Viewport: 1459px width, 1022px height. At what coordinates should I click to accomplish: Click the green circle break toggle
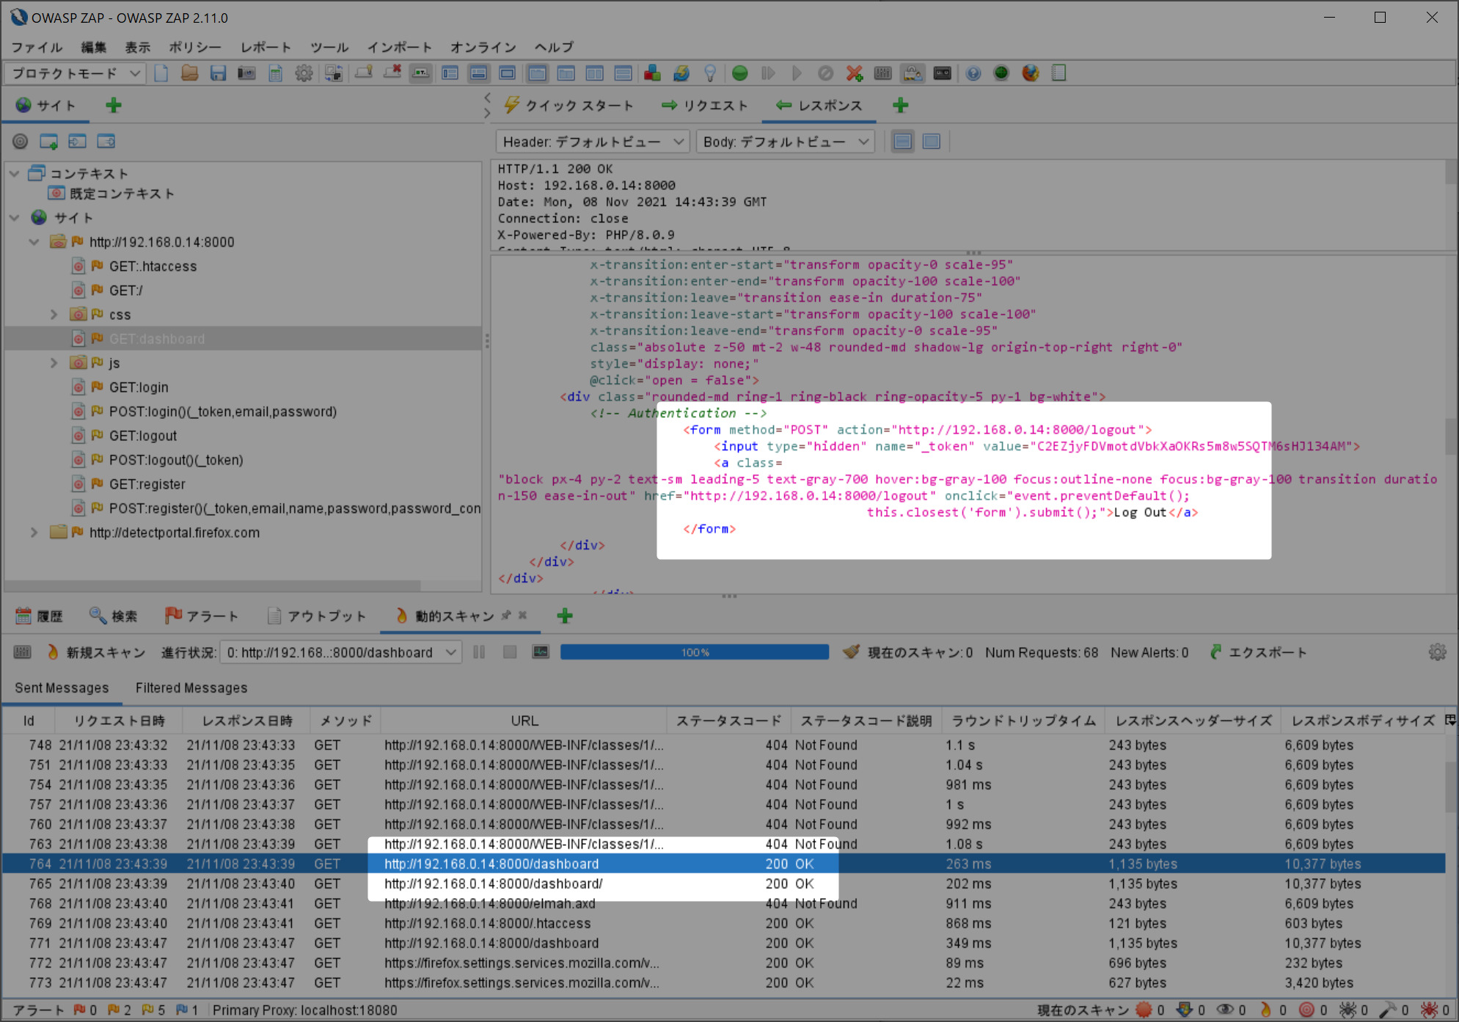pyautogui.click(x=740, y=73)
